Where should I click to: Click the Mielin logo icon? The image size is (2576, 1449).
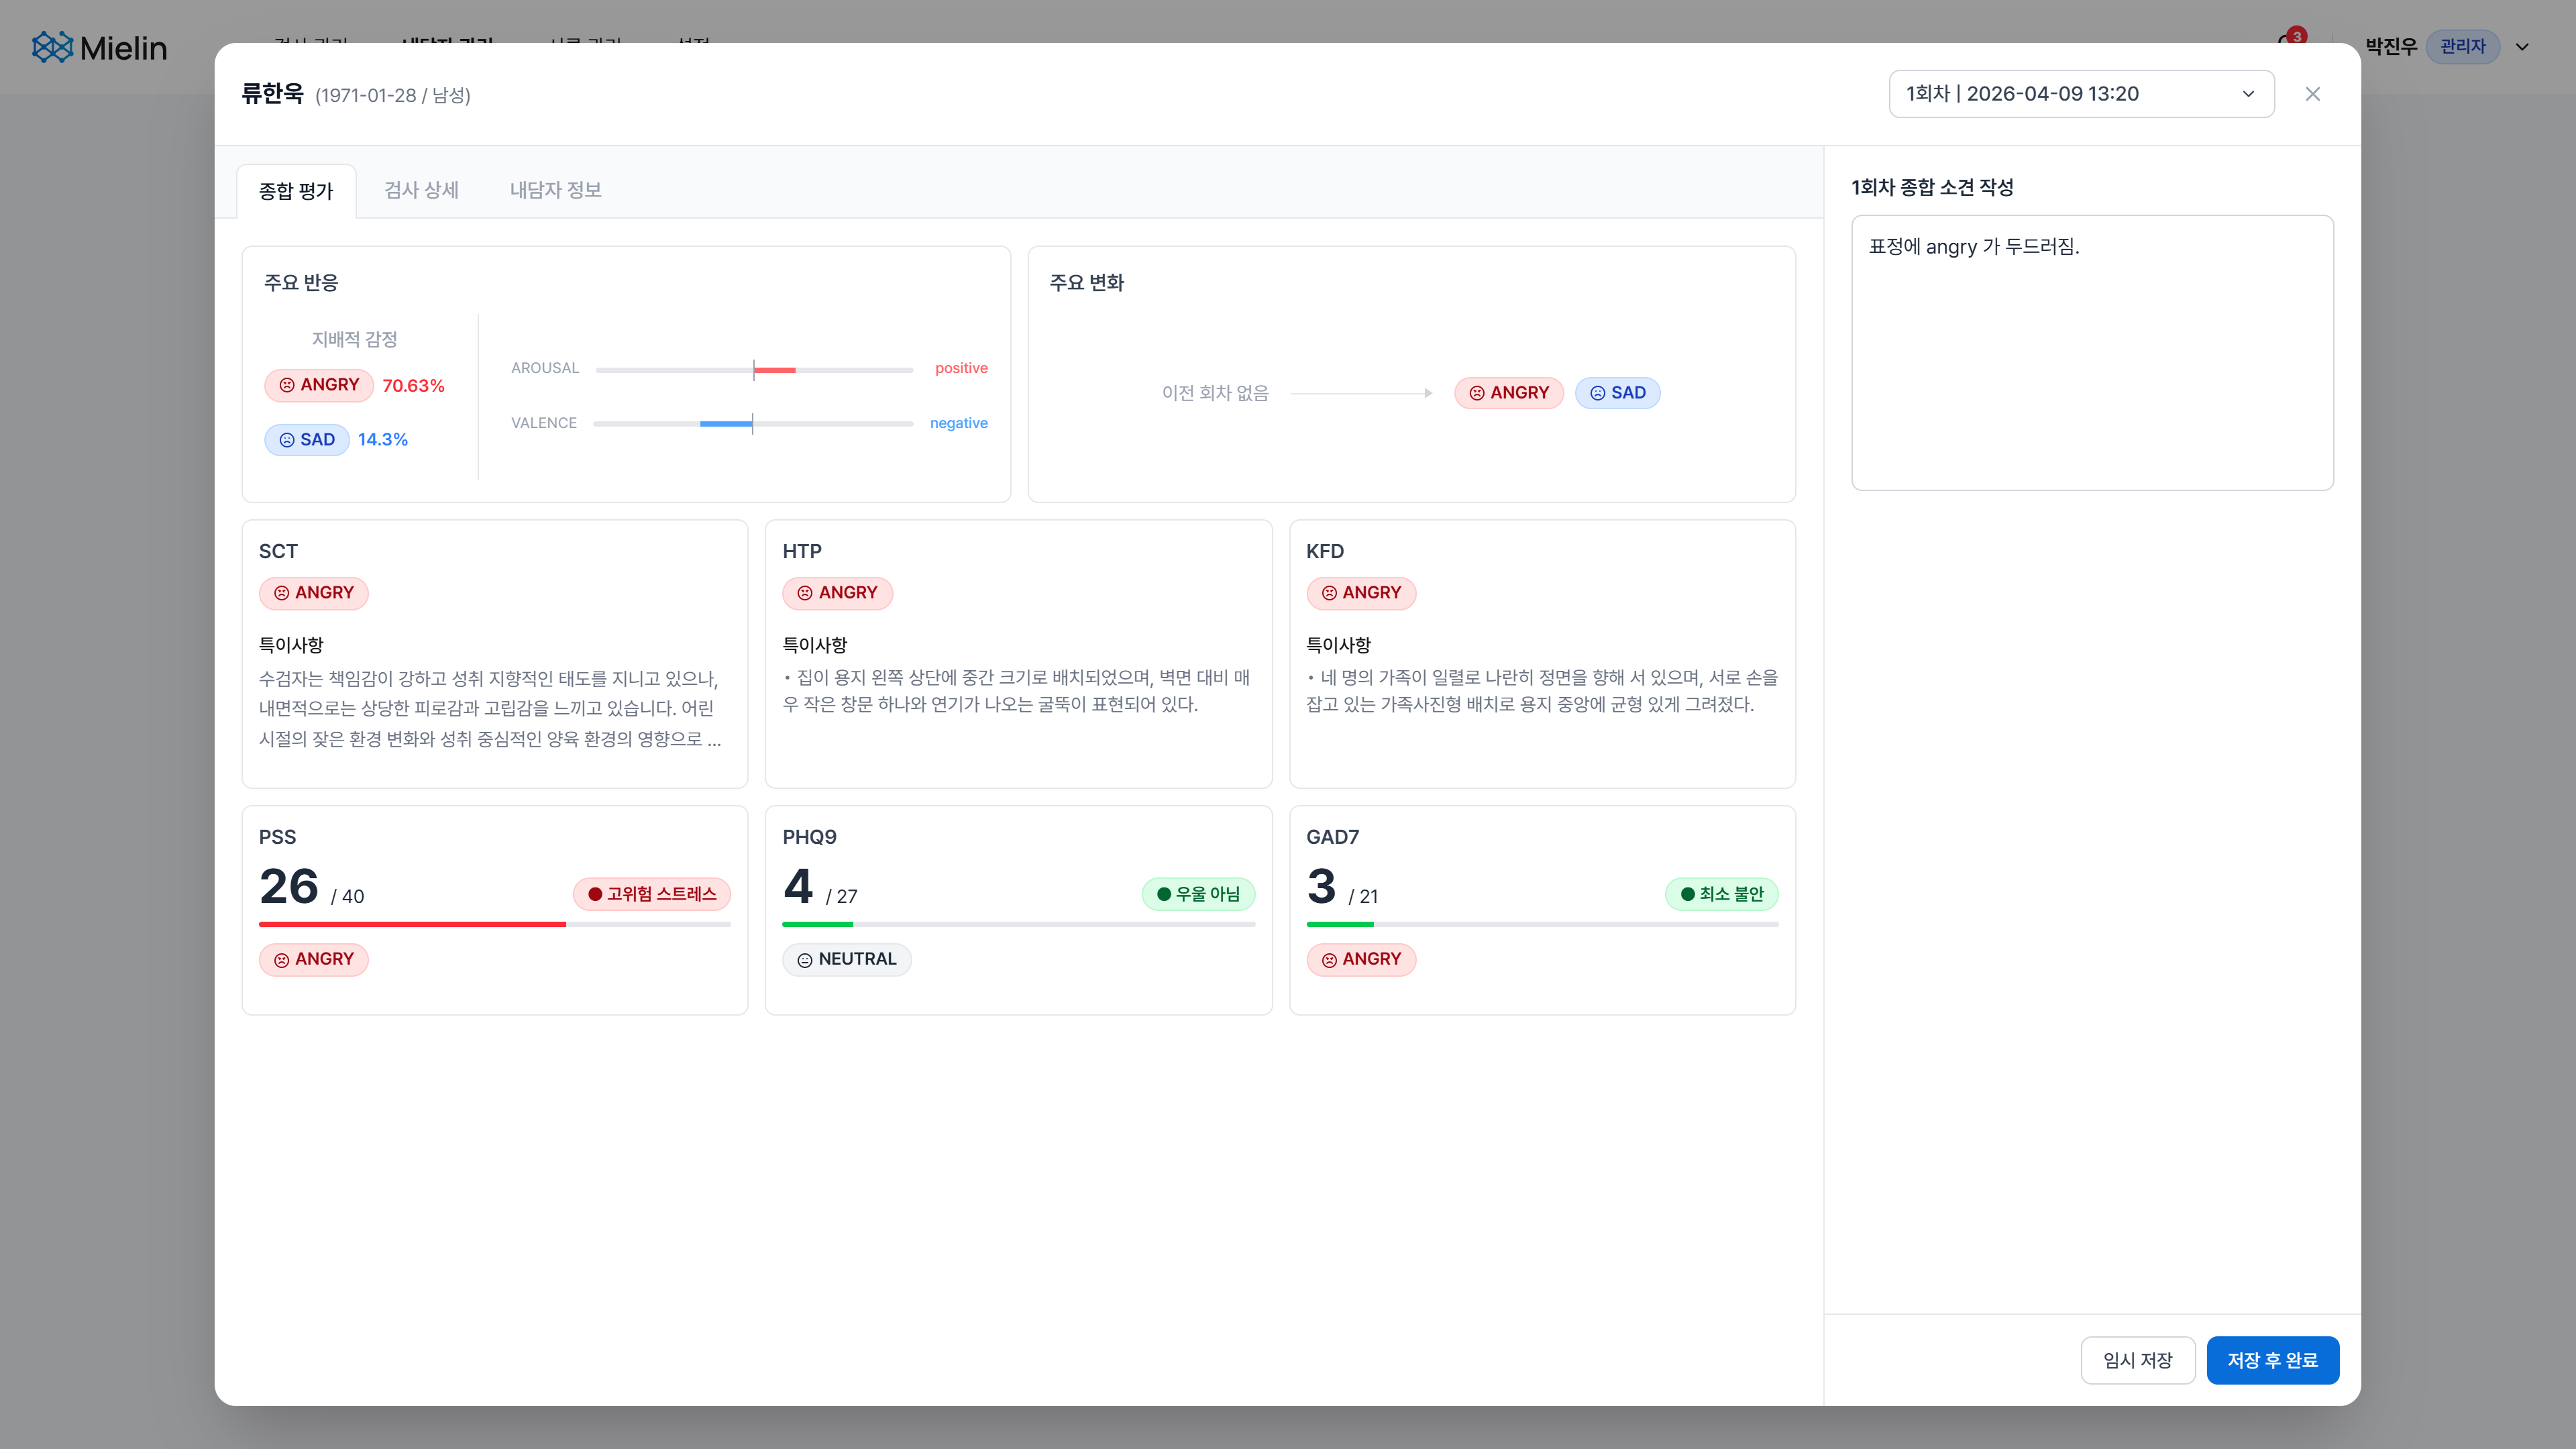point(52,47)
